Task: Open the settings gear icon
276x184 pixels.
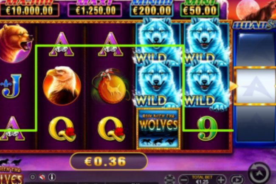Action: tap(33, 177)
